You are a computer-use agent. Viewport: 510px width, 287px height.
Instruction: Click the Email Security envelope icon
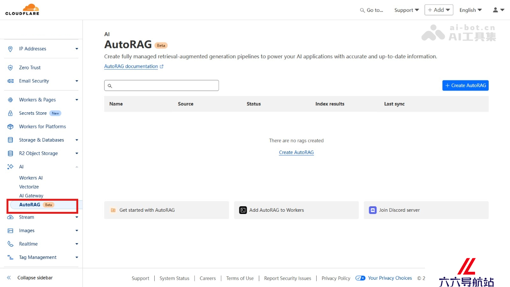[x=10, y=81]
